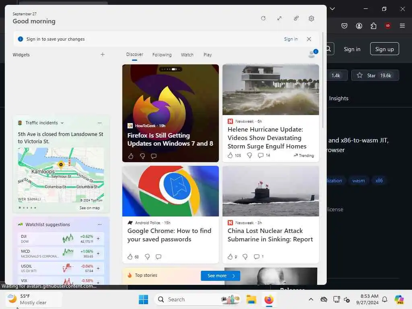Viewport: 412px width, 309px height.
Task: Open the Kamloops traffic map
Action: 61,175
